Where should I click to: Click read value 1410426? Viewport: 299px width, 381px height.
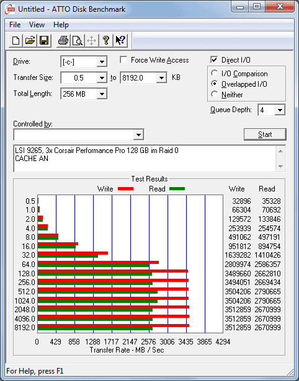click(267, 255)
